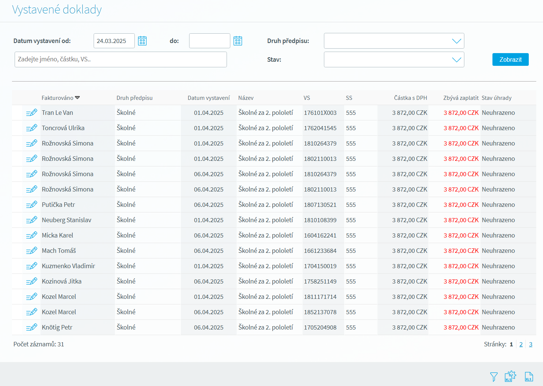Select VS value 176101X003
The width and height of the screenshot is (543, 386).
(x=320, y=113)
